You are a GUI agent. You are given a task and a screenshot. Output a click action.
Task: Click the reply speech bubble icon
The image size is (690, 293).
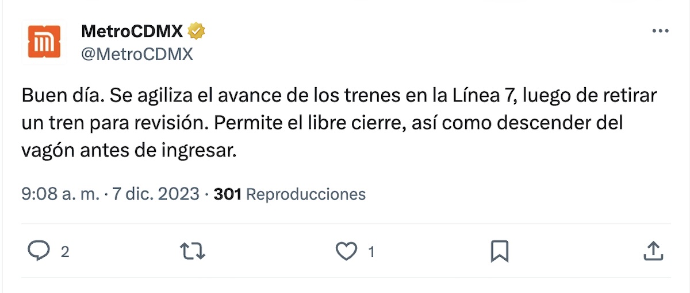coord(39,251)
